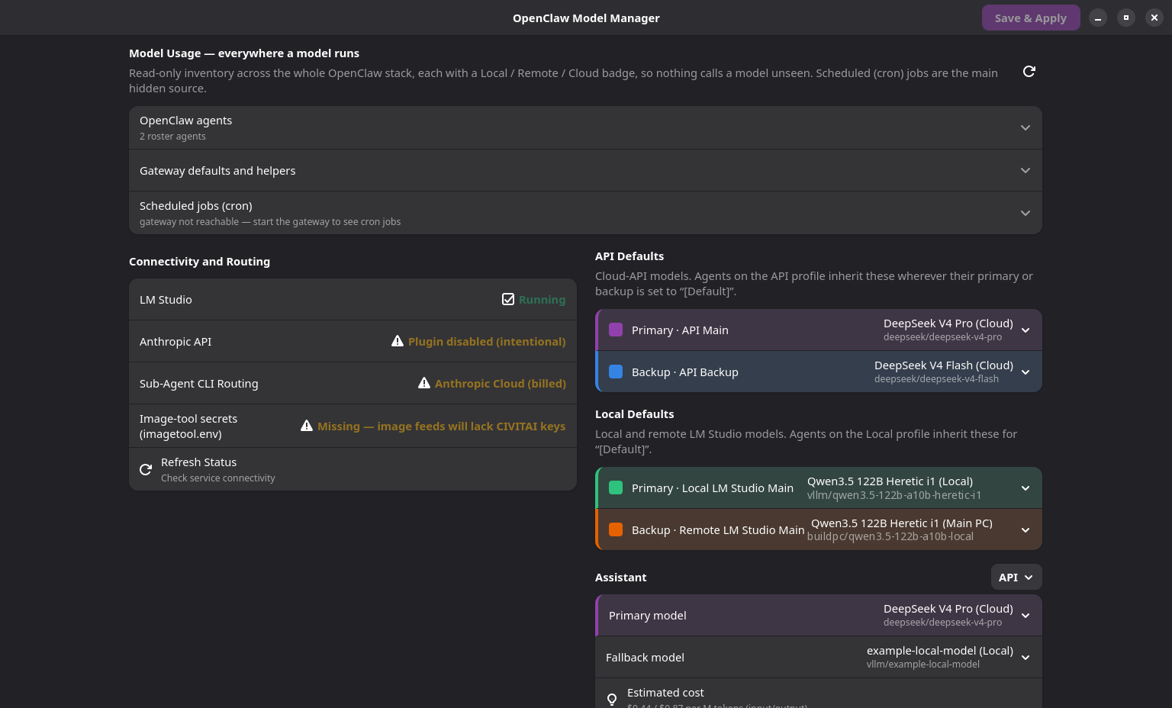Maximize the OpenClaw Model Manager window
This screenshot has width=1172, height=708.
click(1125, 18)
